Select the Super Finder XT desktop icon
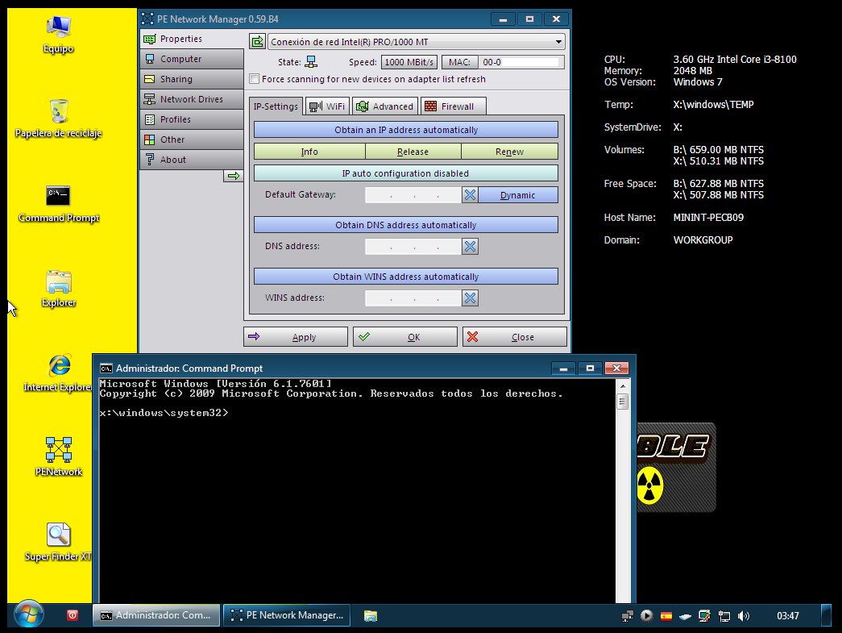 coord(59,542)
